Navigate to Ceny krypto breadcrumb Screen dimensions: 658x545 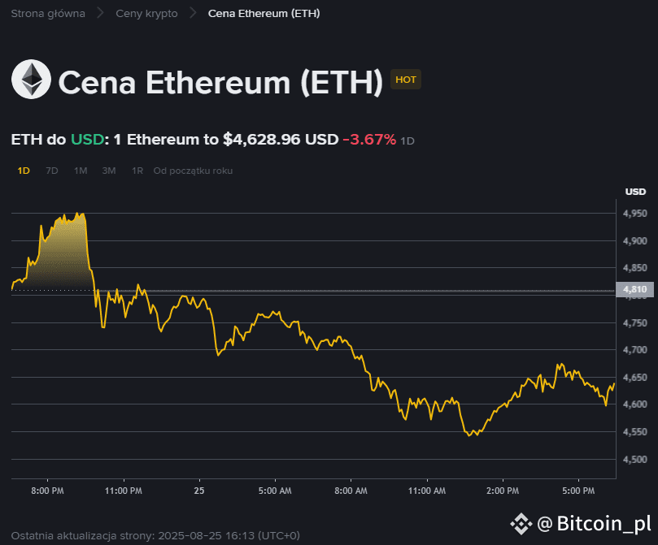[146, 13]
